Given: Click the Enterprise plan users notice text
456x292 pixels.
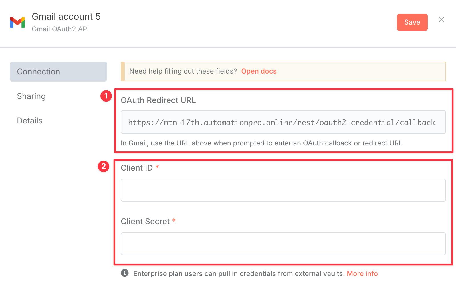Looking at the screenshot, I should (239, 274).
